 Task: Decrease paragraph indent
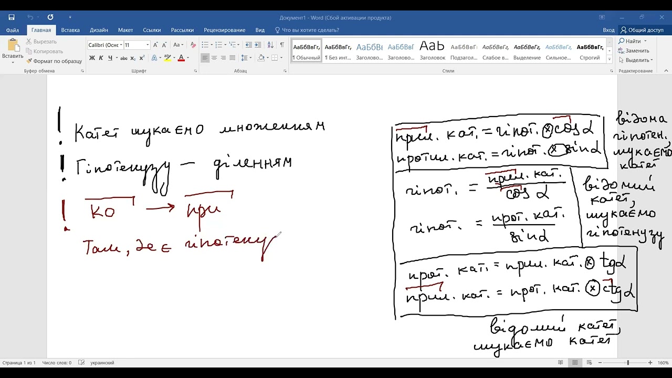point(249,45)
